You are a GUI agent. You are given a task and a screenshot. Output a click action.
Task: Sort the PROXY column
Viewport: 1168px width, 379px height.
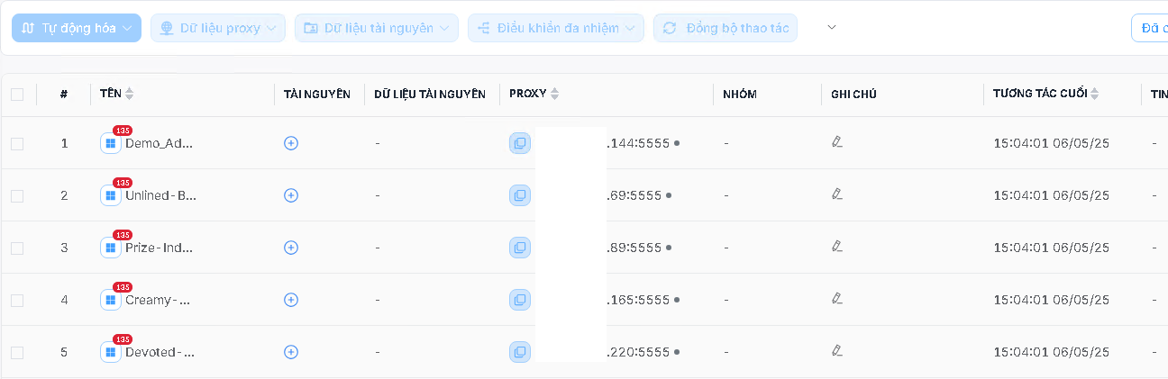tap(554, 94)
